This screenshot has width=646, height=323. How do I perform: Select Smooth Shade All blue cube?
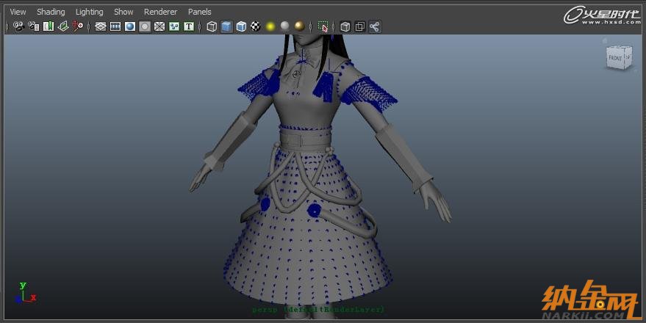click(x=226, y=26)
